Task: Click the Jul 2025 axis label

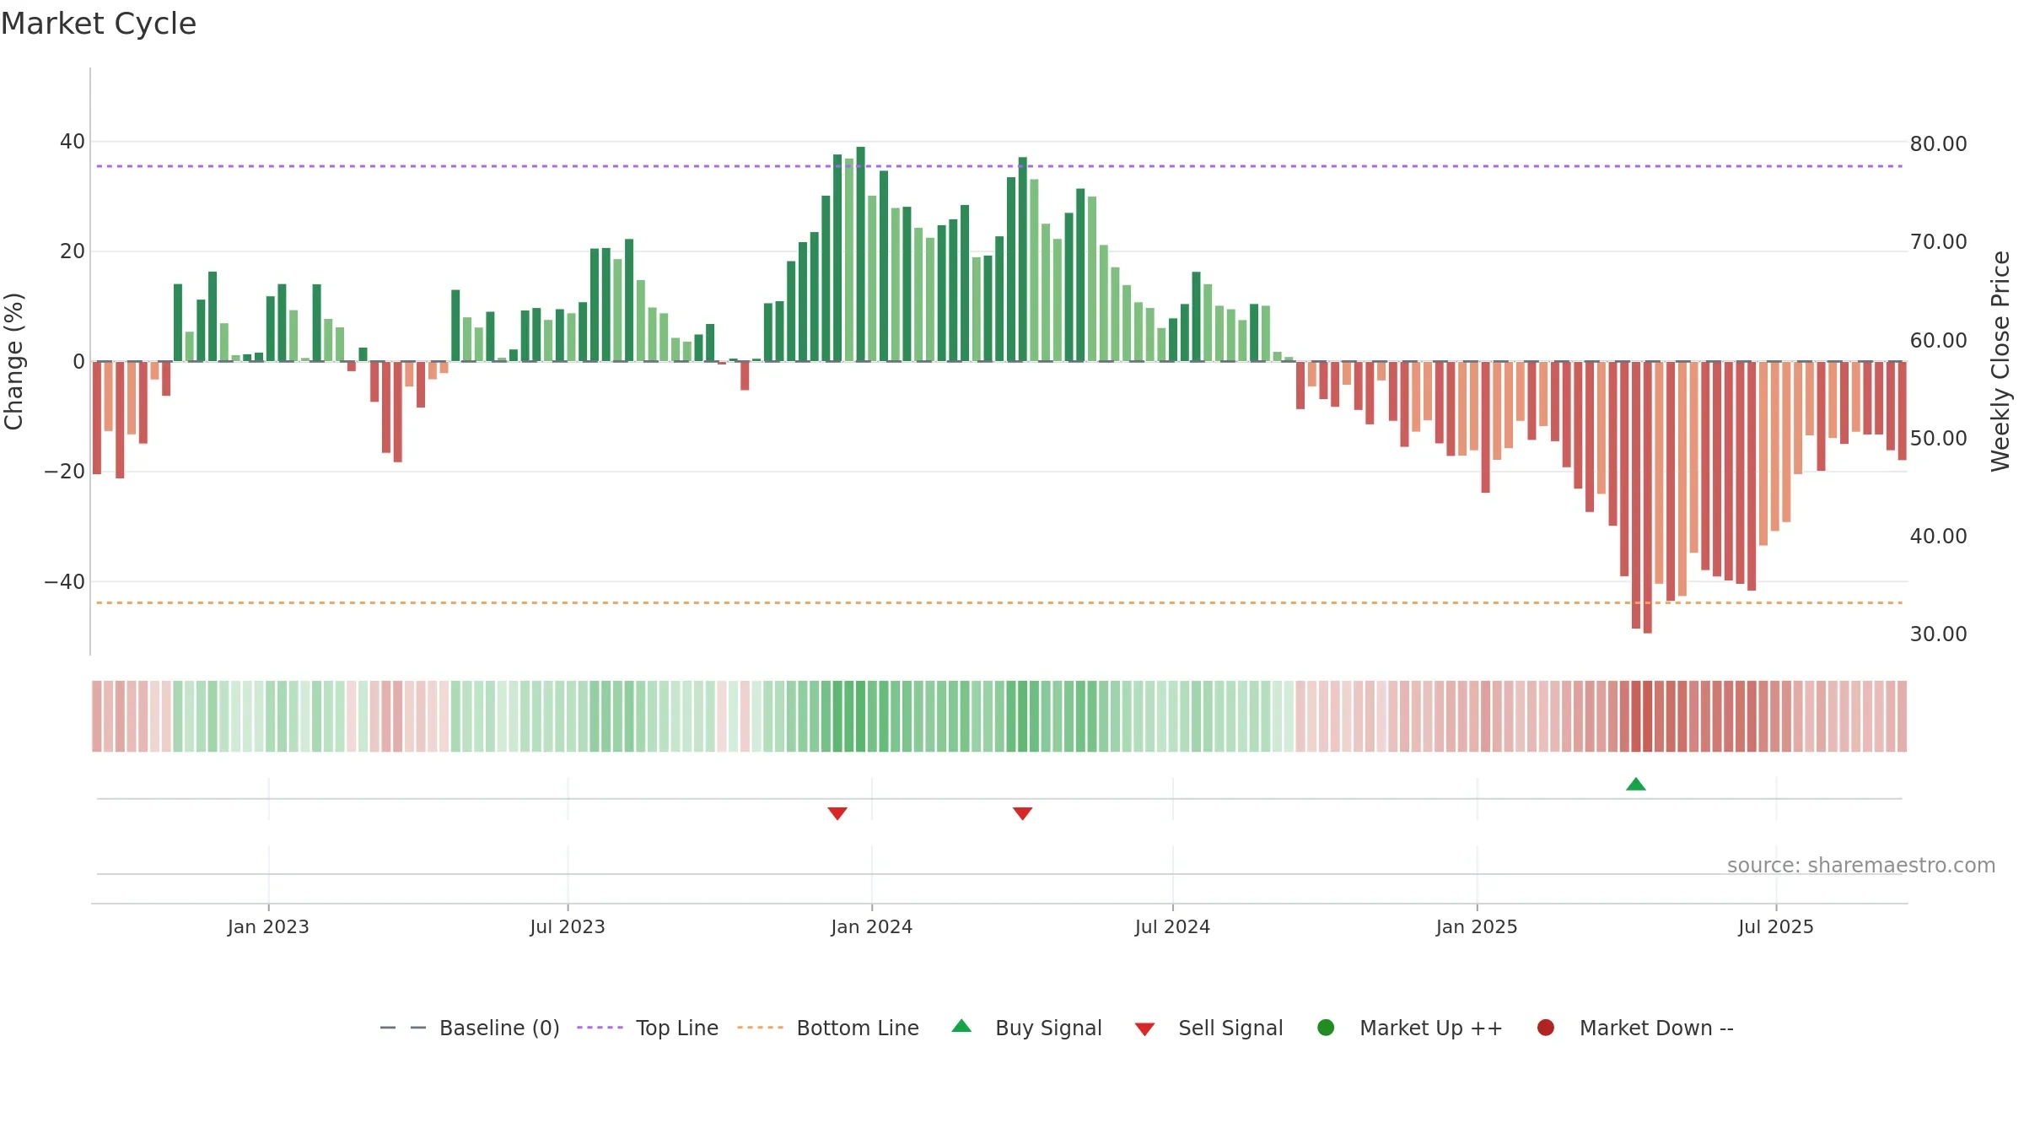Action: tap(1776, 926)
